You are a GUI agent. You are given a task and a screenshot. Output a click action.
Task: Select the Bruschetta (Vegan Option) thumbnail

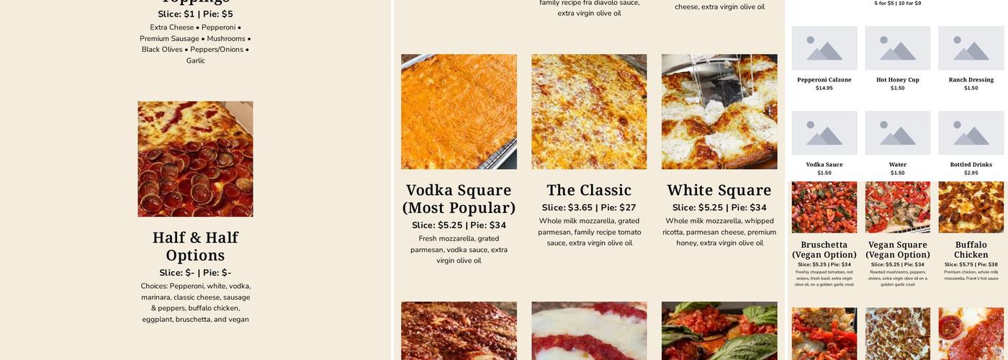(824, 207)
